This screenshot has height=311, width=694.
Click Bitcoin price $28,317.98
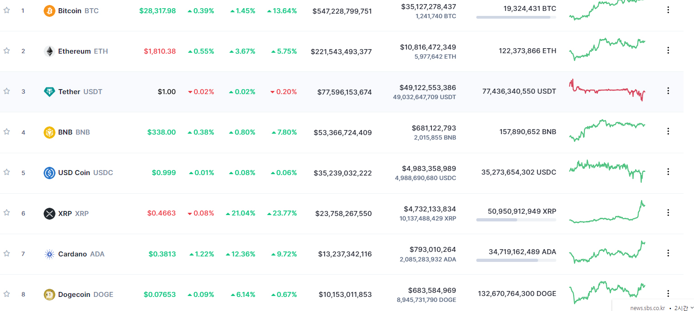[158, 10]
